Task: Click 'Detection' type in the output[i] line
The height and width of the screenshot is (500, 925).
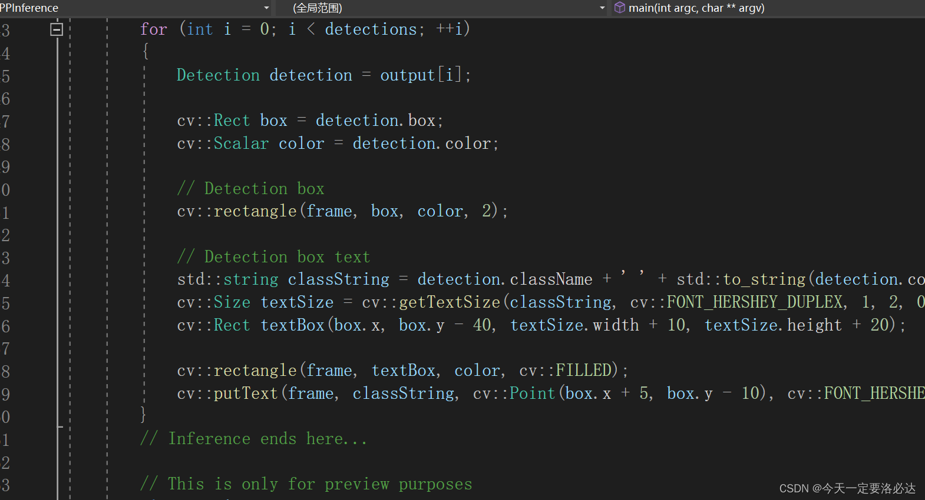Action: [x=218, y=75]
